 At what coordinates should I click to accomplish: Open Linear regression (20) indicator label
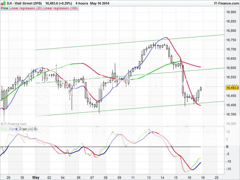[x=26, y=8]
